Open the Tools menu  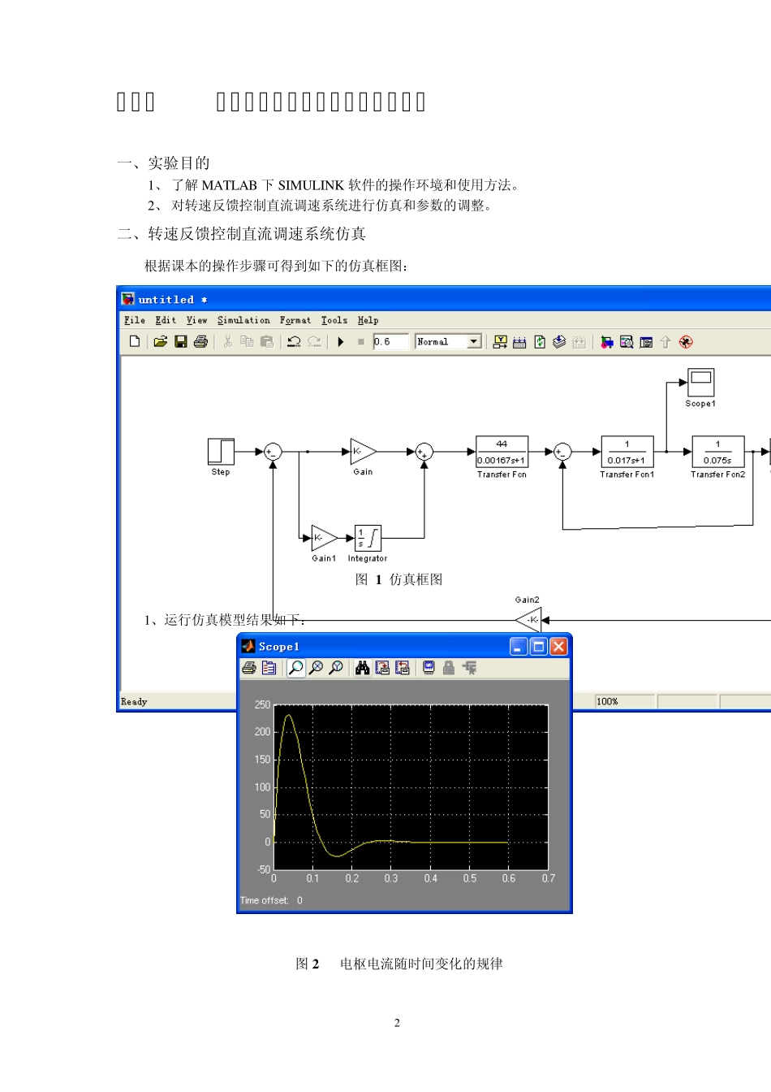pyautogui.click(x=334, y=321)
